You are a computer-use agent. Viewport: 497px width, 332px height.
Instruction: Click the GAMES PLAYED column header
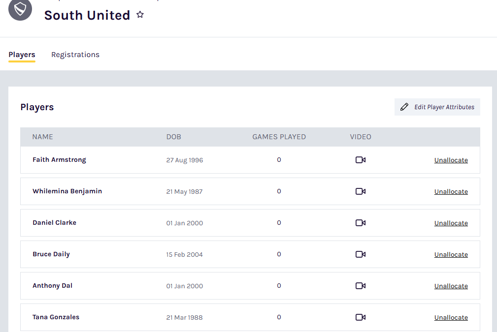pyautogui.click(x=279, y=137)
